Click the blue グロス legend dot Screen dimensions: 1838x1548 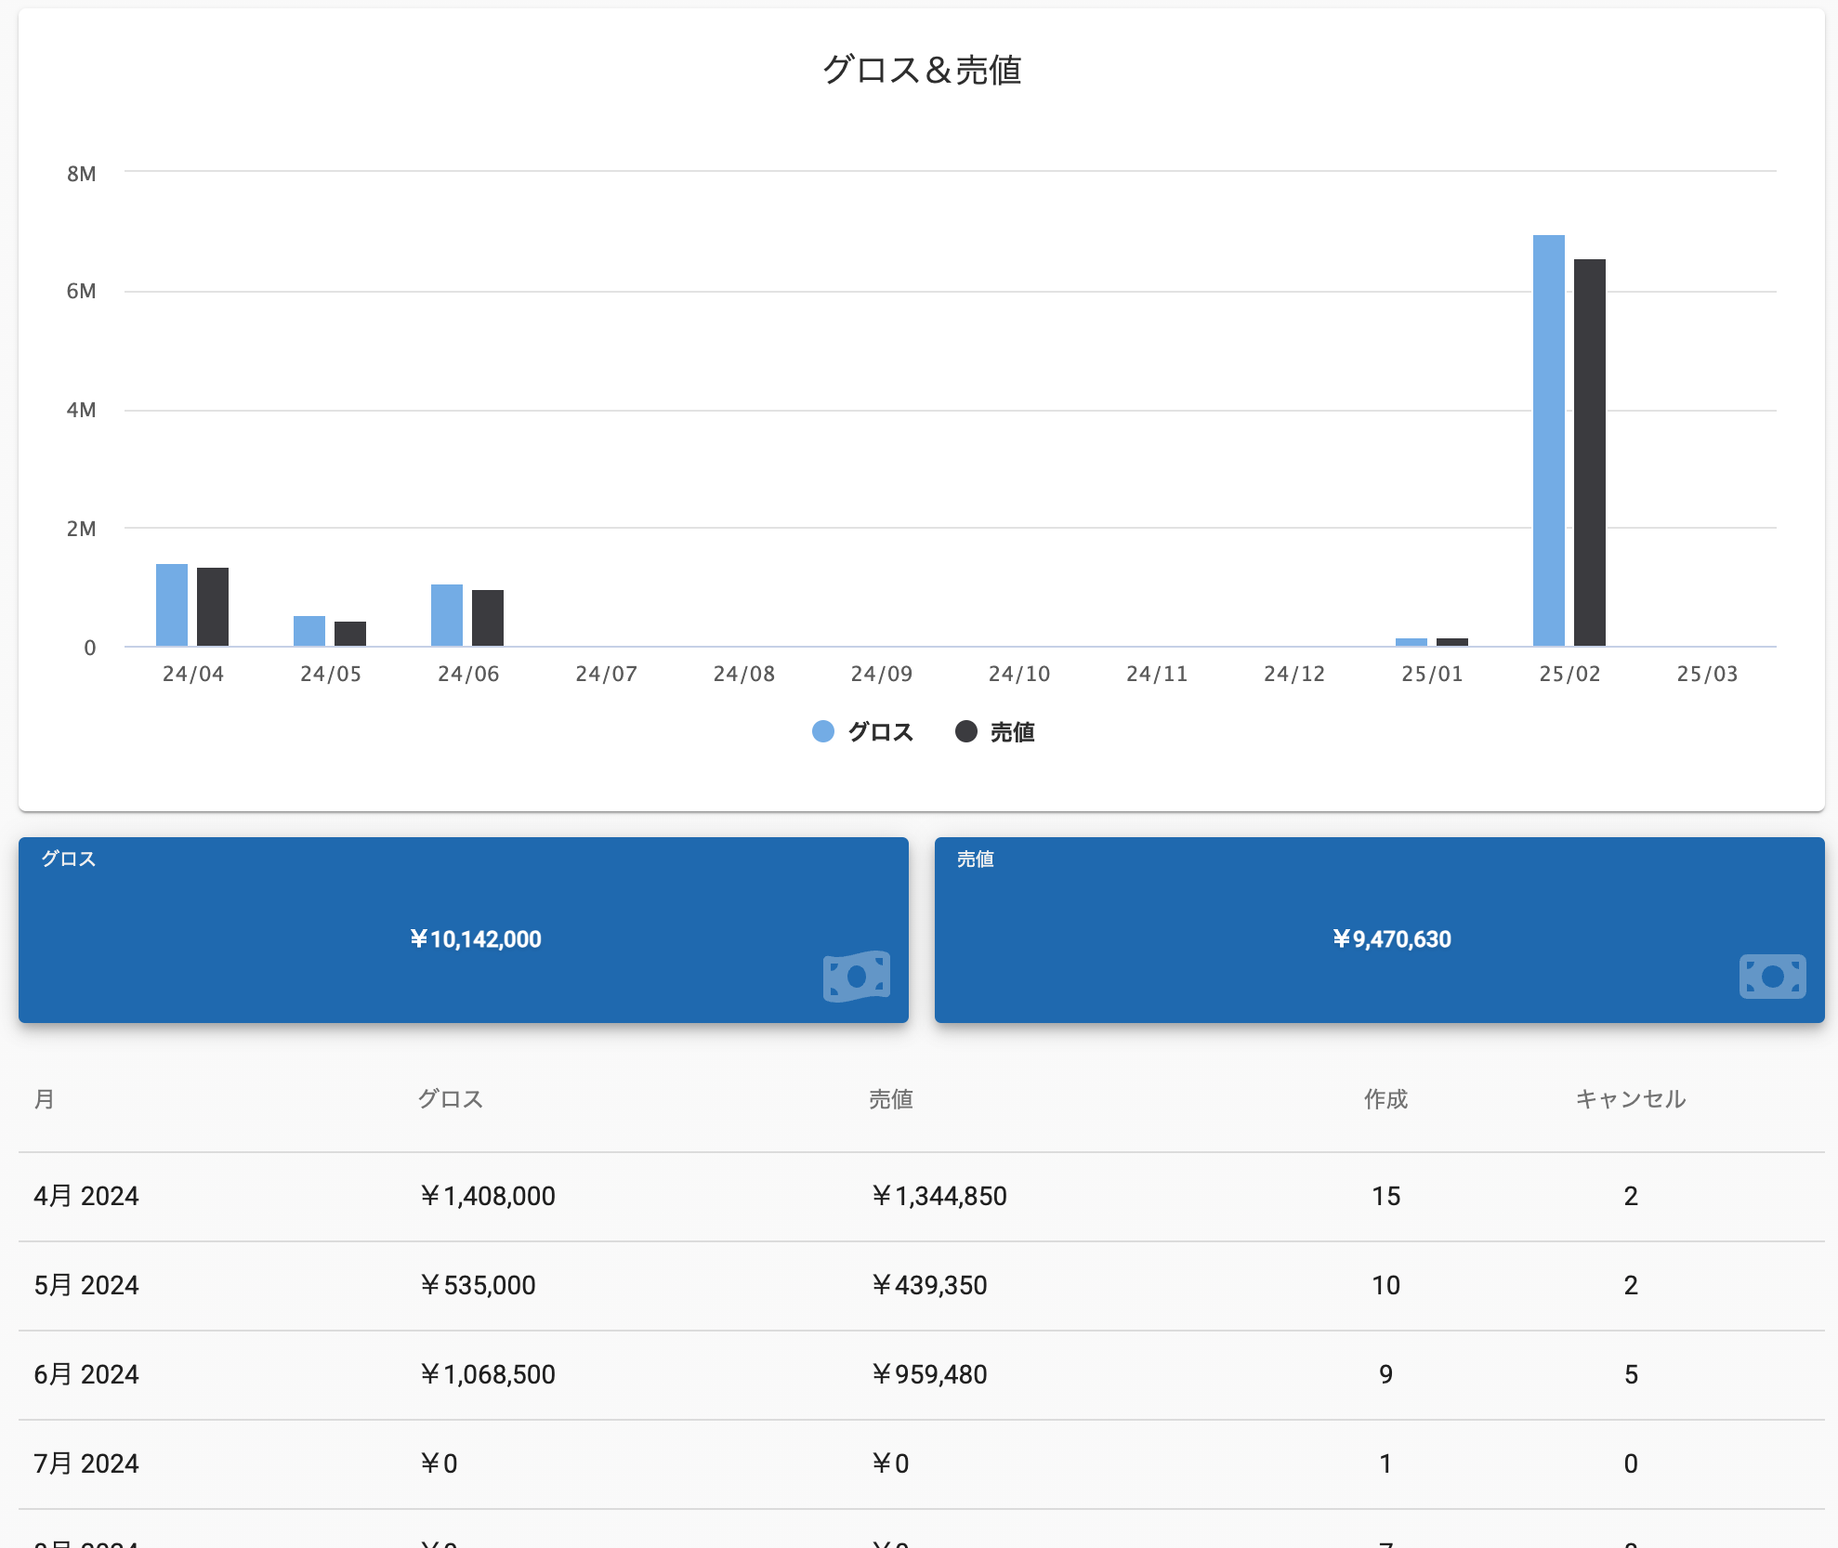[x=823, y=732]
